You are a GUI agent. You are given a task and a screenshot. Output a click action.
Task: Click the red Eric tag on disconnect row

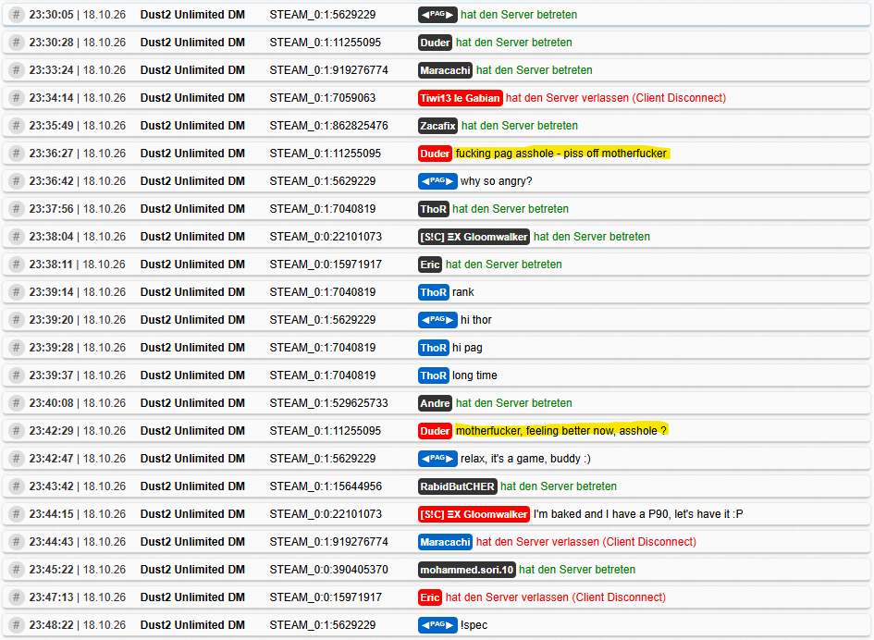[x=430, y=597]
